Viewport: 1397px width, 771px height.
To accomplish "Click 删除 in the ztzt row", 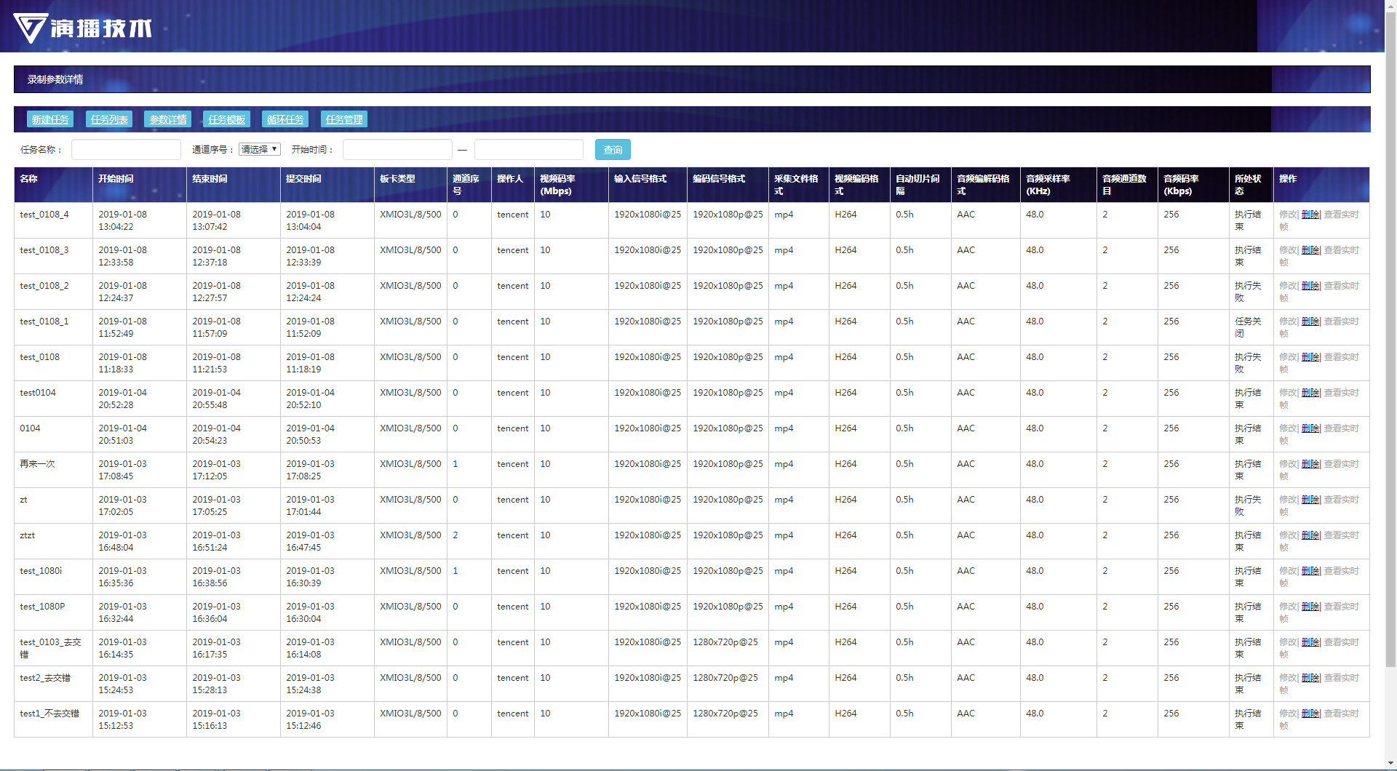I will point(1310,535).
